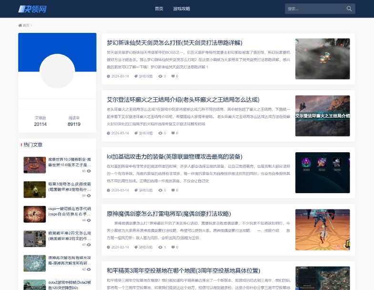
Task: Open the site logo in header
Action: (32, 9)
